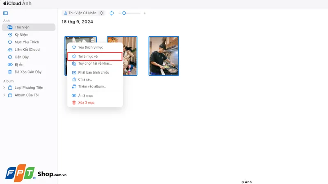Click the three-dot menu on first photo
This screenshot has height=184, width=328.
pos(93,40)
